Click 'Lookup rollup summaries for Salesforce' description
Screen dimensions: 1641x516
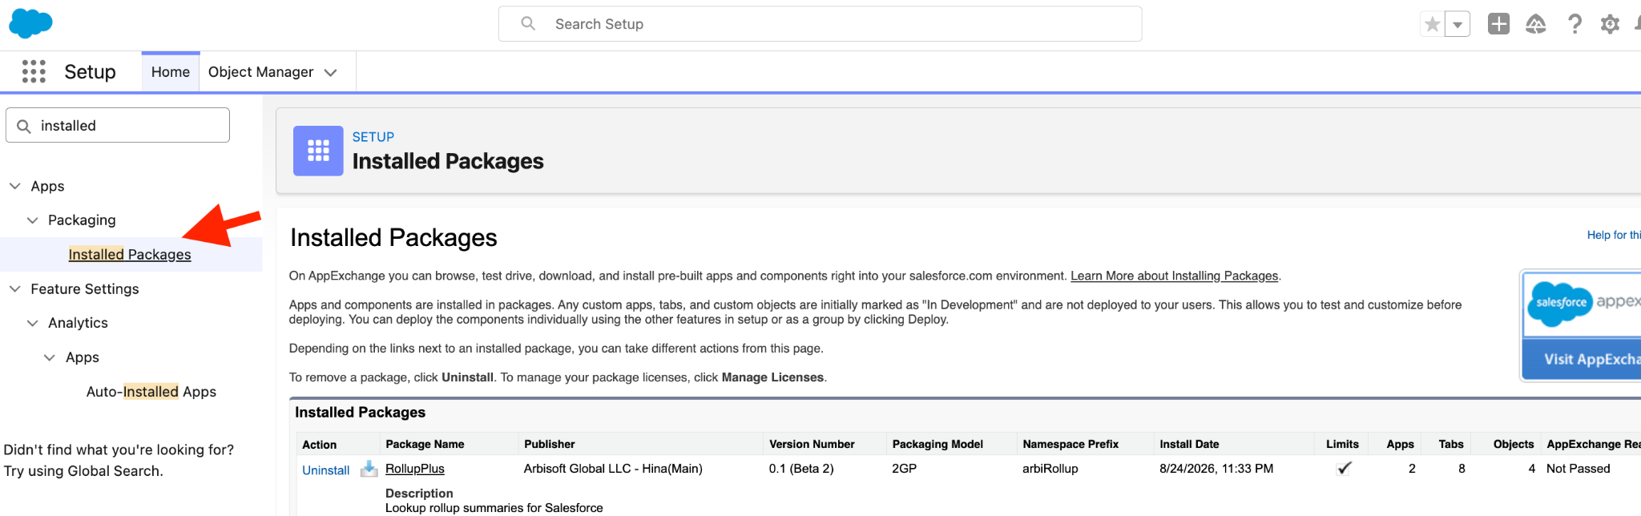pyautogui.click(x=494, y=508)
